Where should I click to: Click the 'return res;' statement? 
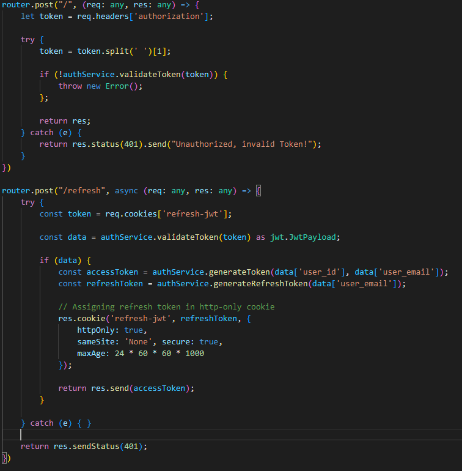65,121
